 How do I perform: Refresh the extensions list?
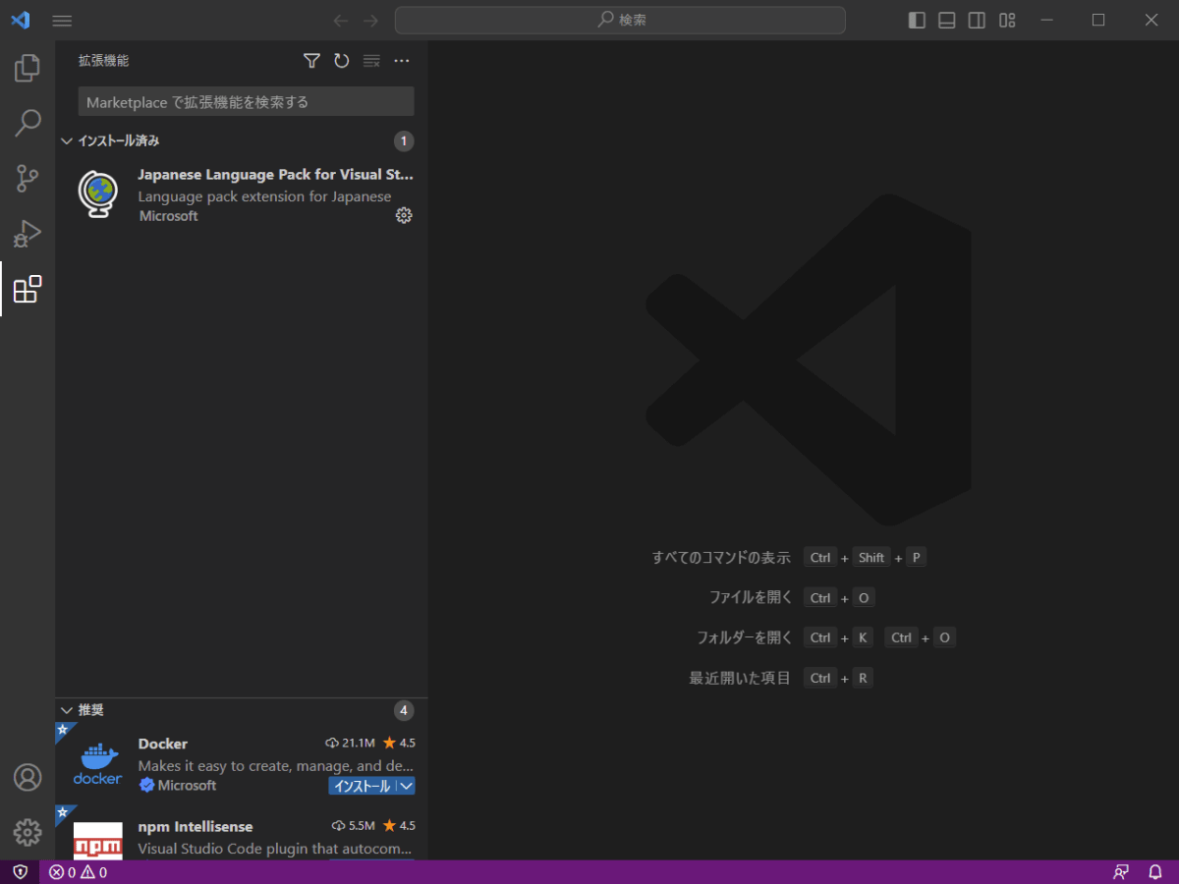pos(341,61)
